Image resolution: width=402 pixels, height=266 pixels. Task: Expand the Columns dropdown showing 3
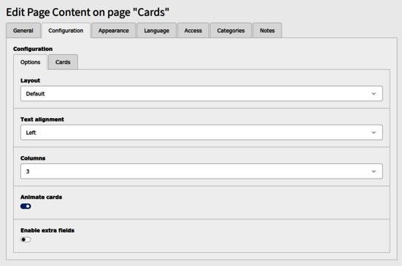pyautogui.click(x=201, y=171)
